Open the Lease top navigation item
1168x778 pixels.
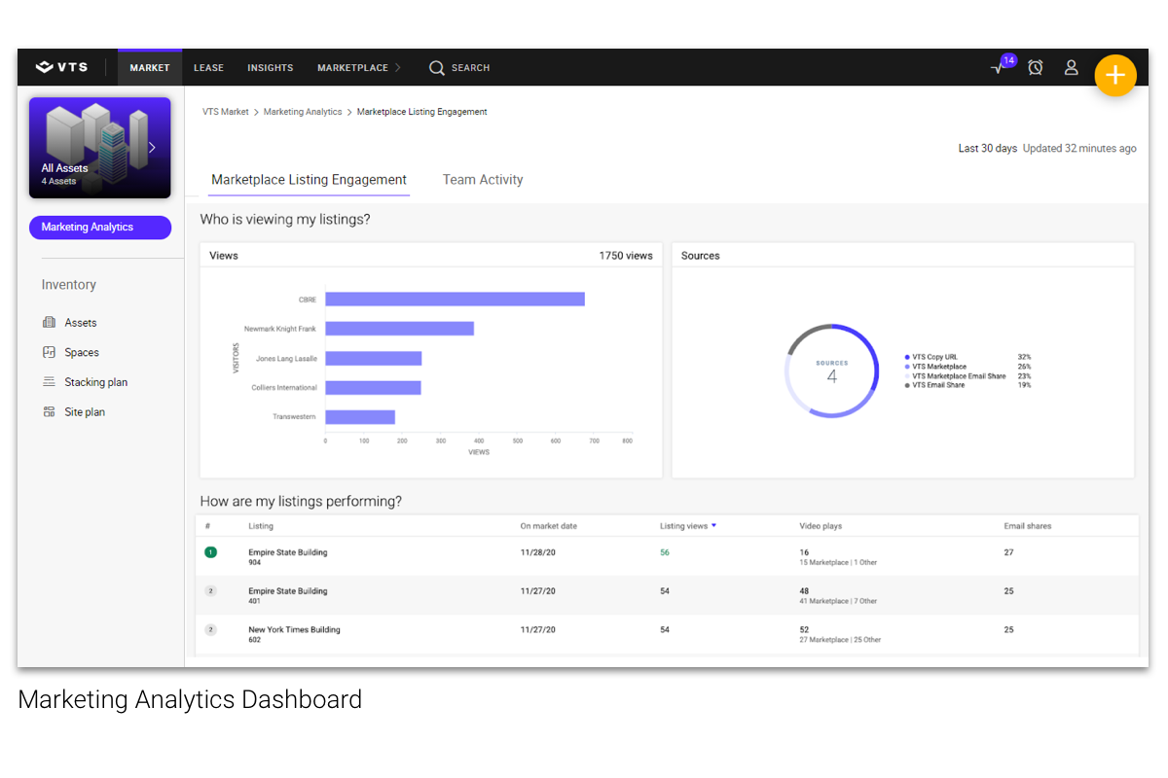click(208, 68)
